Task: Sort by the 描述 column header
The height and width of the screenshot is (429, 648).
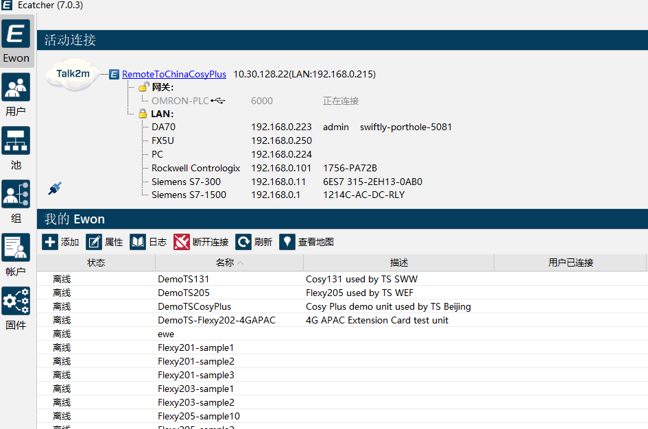Action: pyautogui.click(x=399, y=262)
